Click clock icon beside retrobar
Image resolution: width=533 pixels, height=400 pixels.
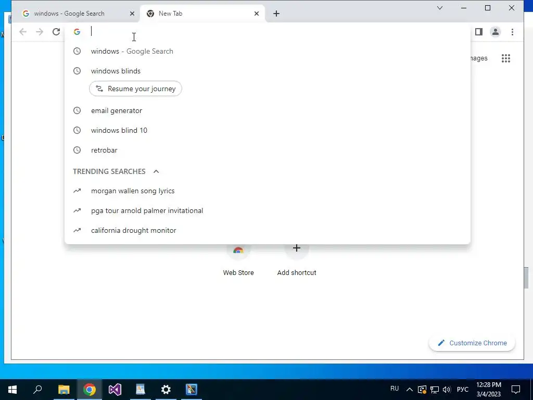77,150
